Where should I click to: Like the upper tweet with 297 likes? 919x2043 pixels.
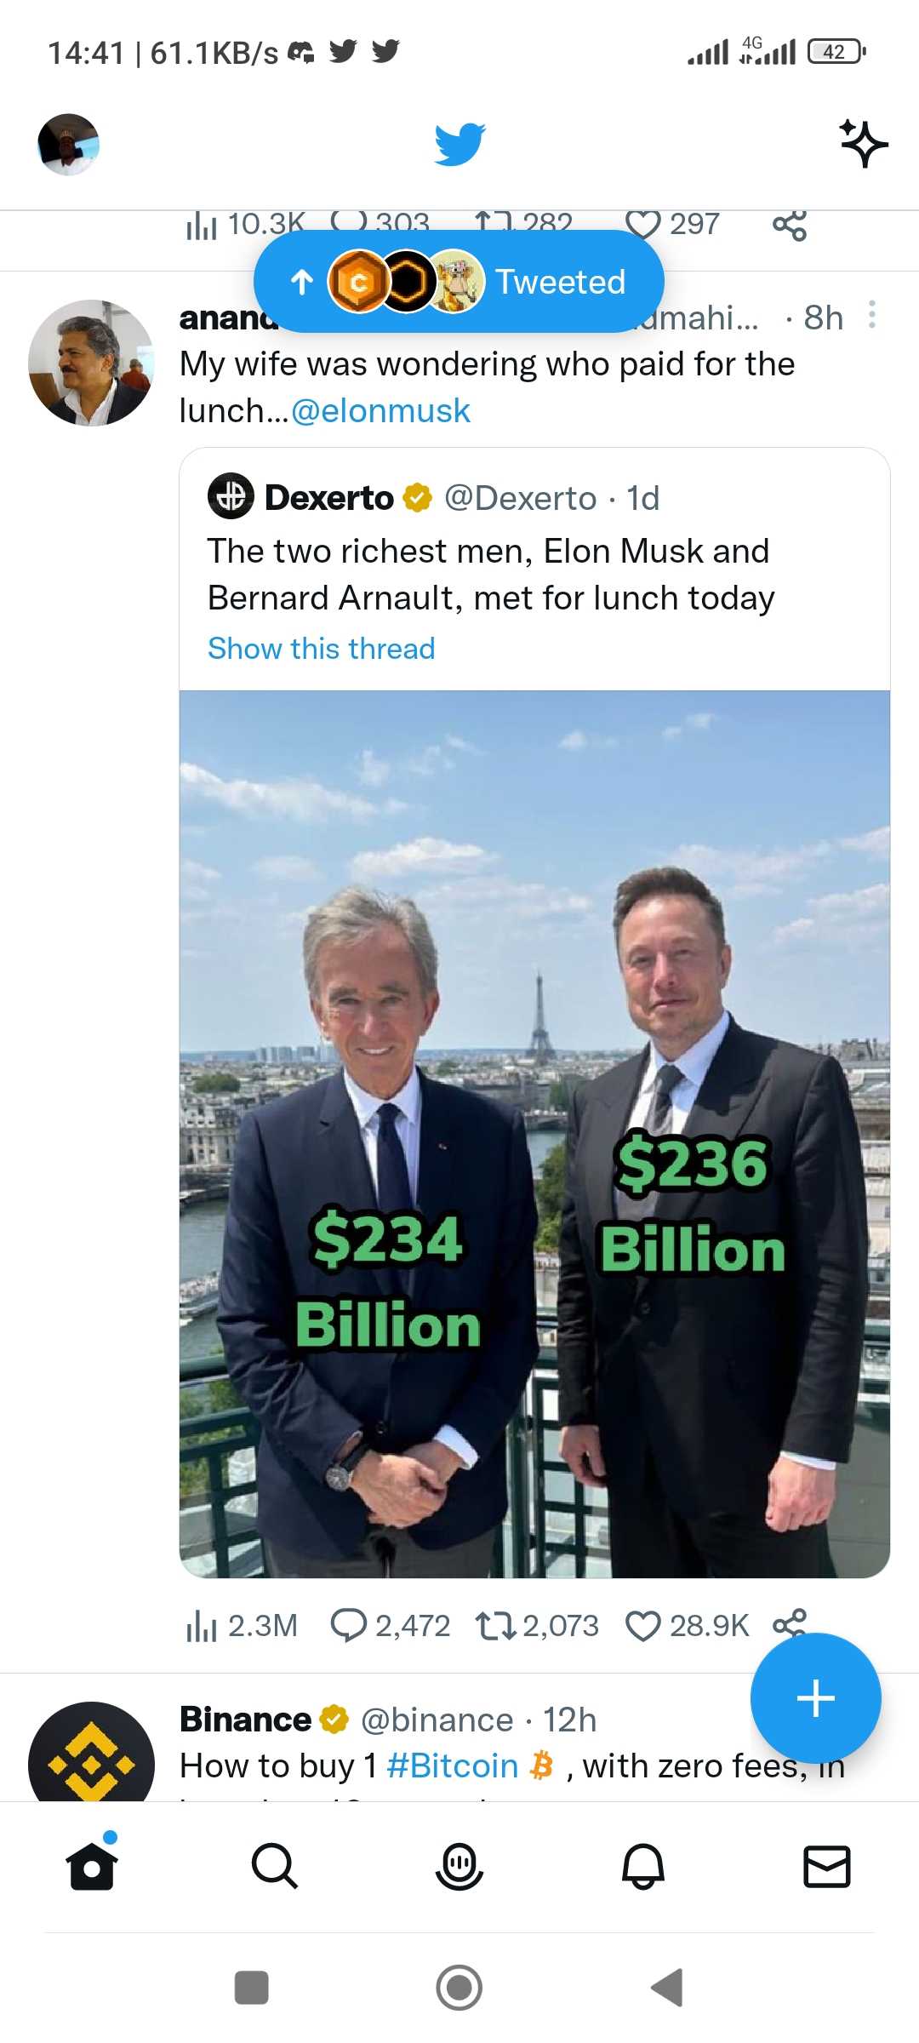pos(672,225)
